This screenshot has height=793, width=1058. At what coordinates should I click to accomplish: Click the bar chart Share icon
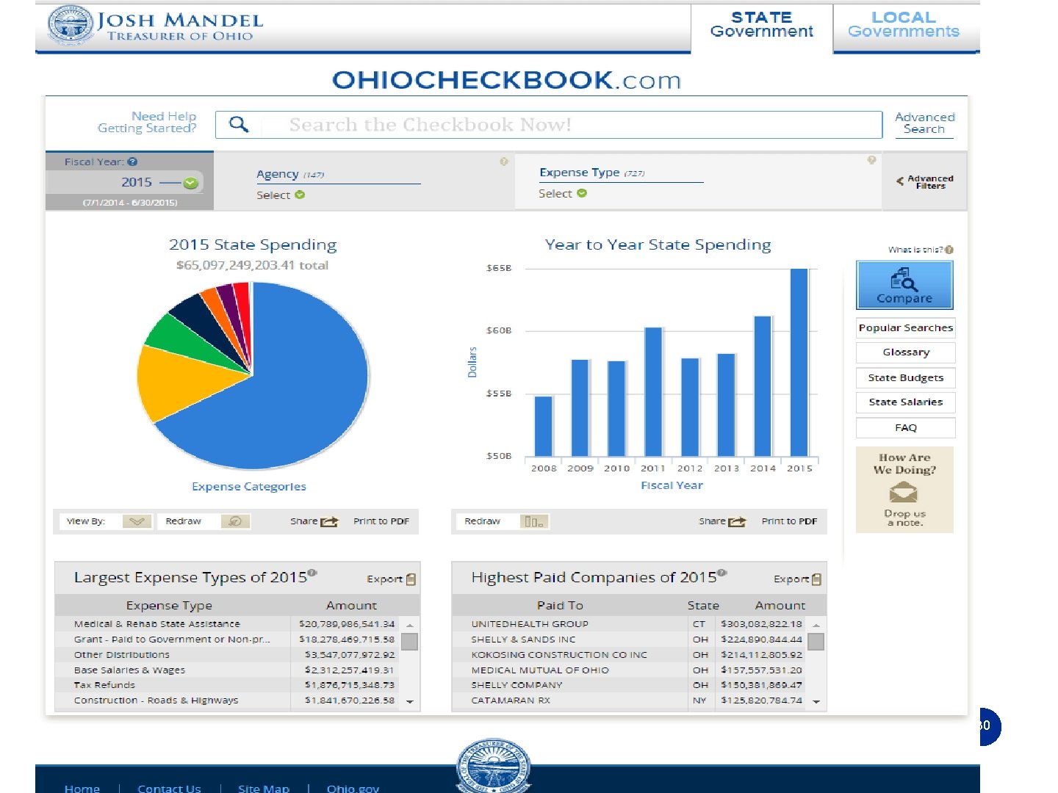click(x=737, y=521)
